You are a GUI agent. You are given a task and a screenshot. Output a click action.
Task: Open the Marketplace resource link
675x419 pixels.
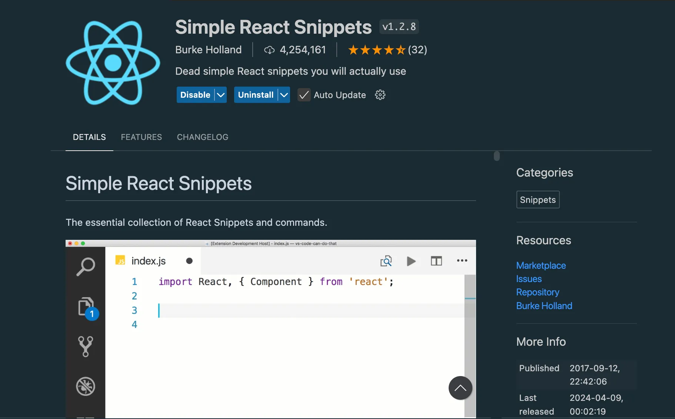pos(541,266)
